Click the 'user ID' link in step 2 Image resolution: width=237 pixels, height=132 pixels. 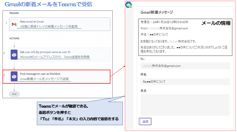click(x=66, y=52)
